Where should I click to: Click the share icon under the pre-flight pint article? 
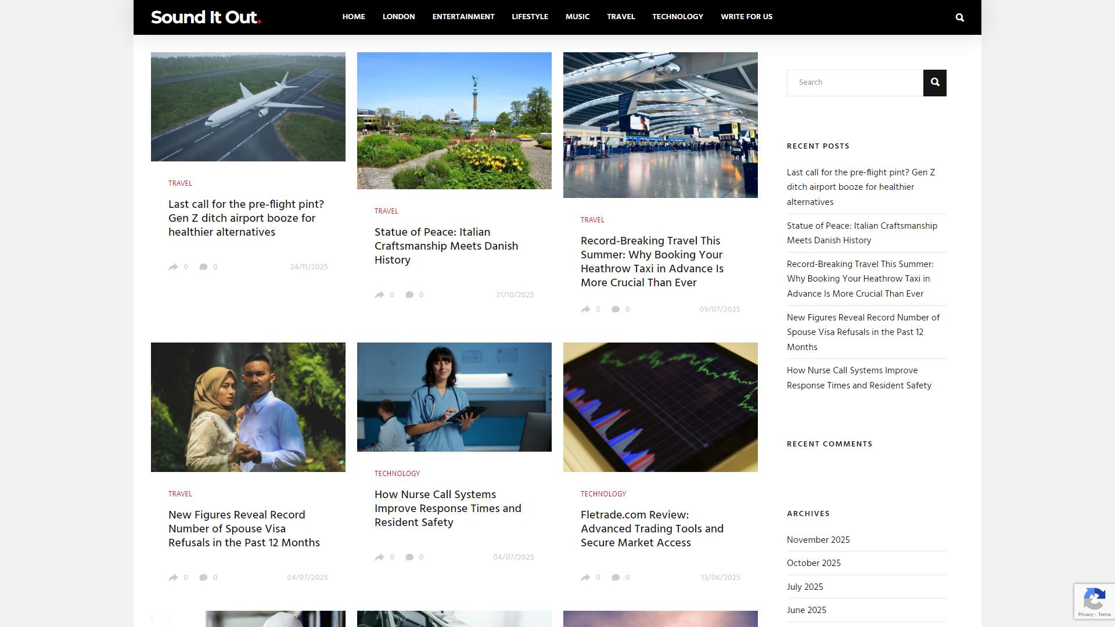point(173,267)
